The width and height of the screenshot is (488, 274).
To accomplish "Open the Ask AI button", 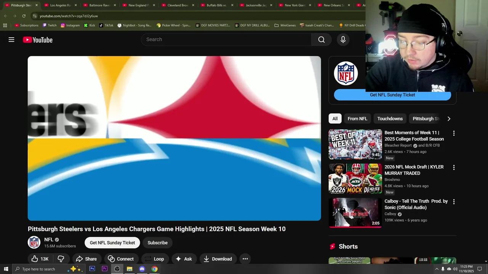I will tap(184, 259).
